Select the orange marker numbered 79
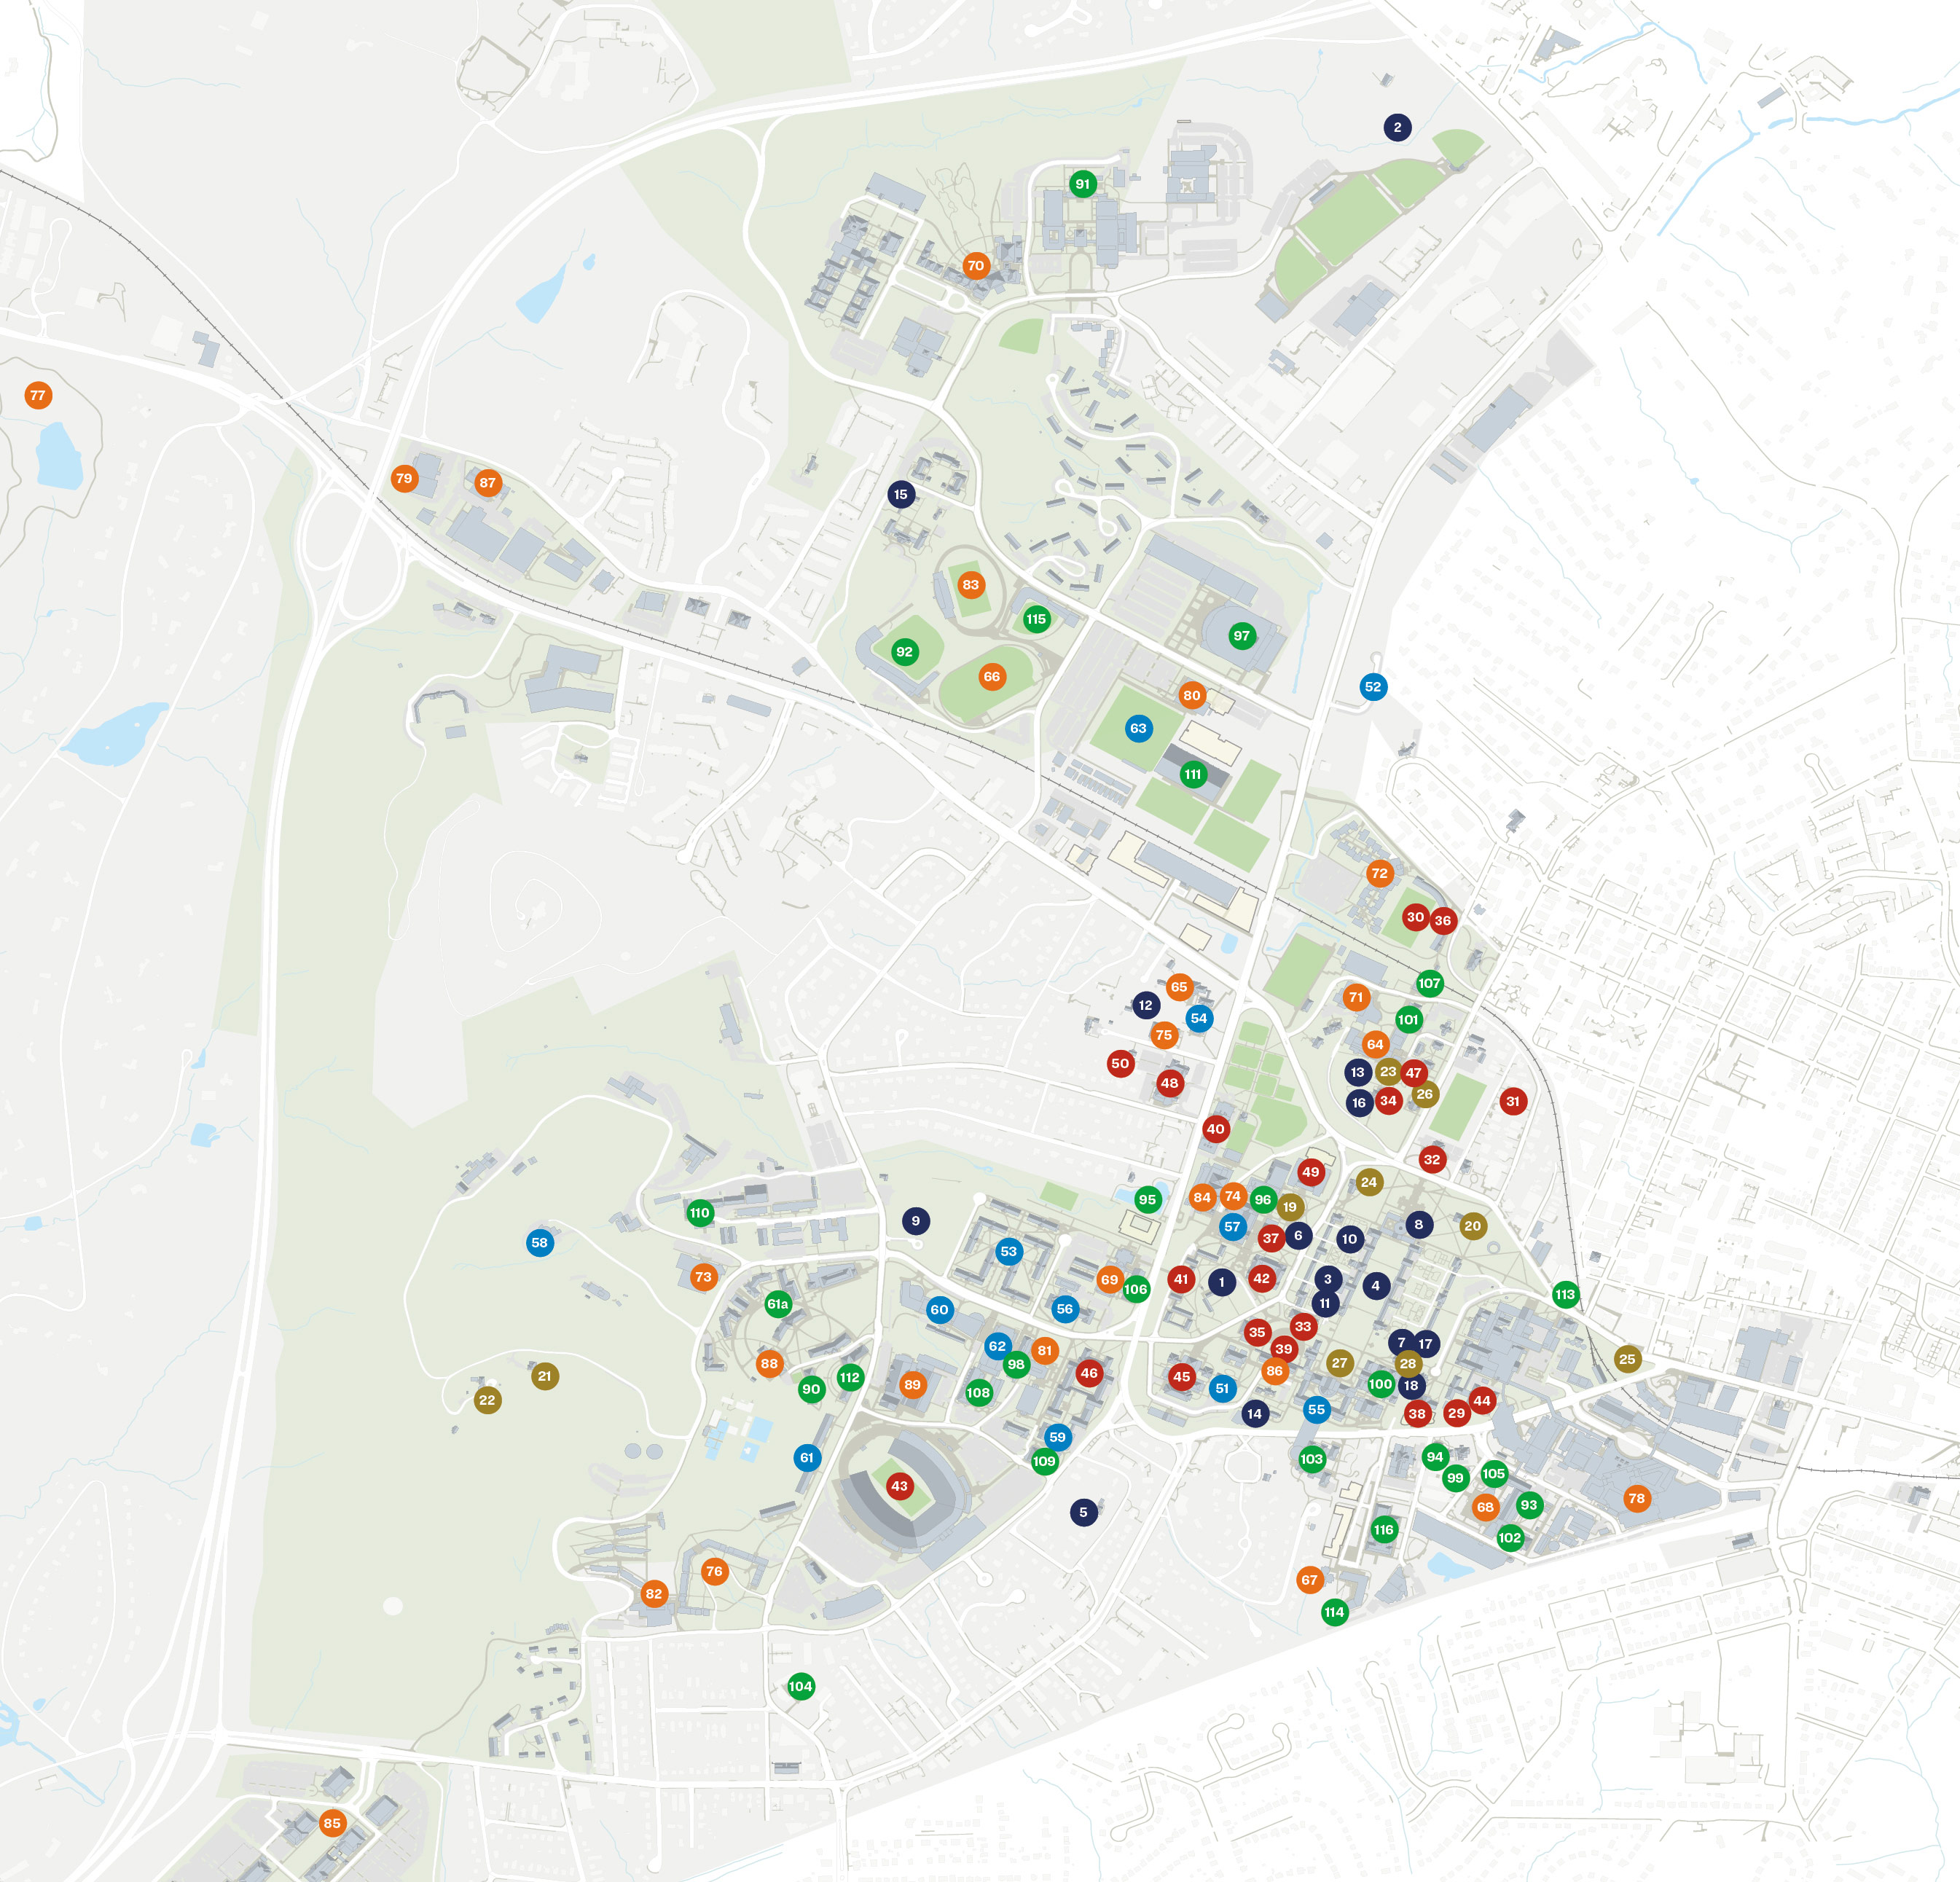The image size is (1960, 1882). pyautogui.click(x=404, y=478)
